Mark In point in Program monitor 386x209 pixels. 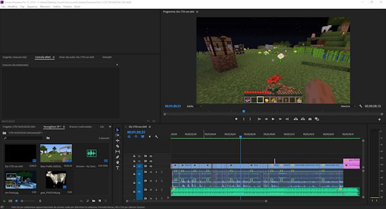click(x=244, y=119)
